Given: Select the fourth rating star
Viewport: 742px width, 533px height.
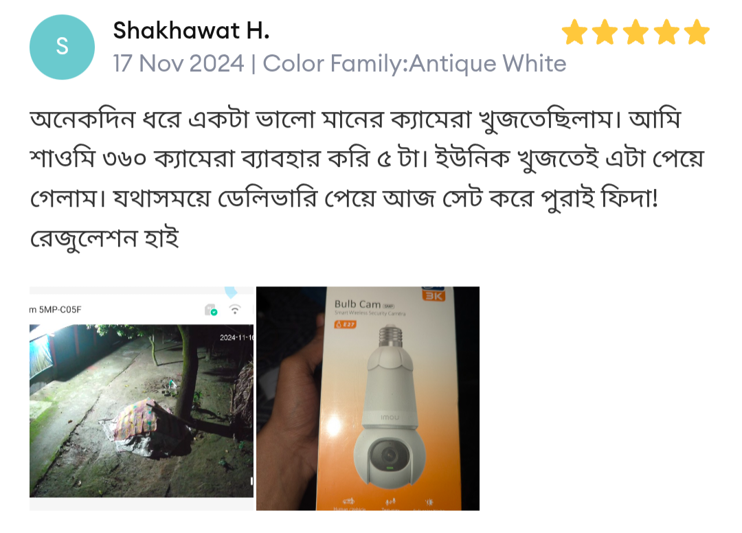Looking at the screenshot, I should tap(666, 32).
